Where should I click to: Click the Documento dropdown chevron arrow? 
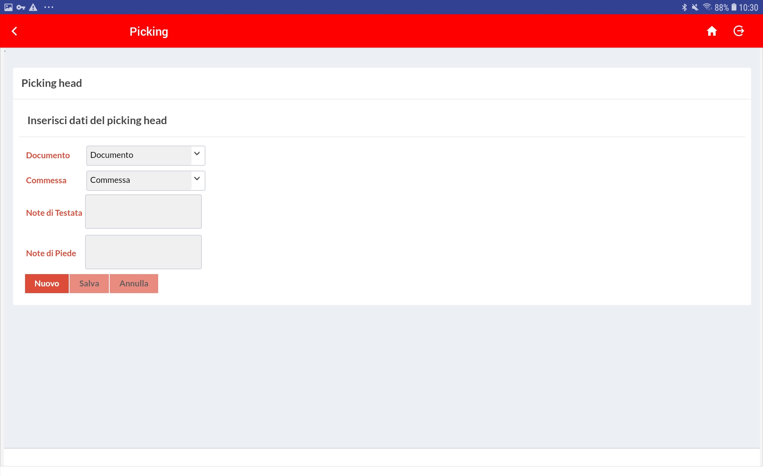click(x=197, y=154)
